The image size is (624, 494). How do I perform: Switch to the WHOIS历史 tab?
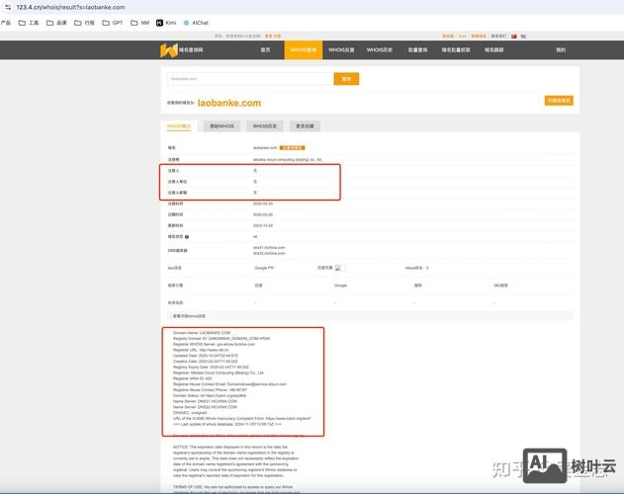pos(264,126)
